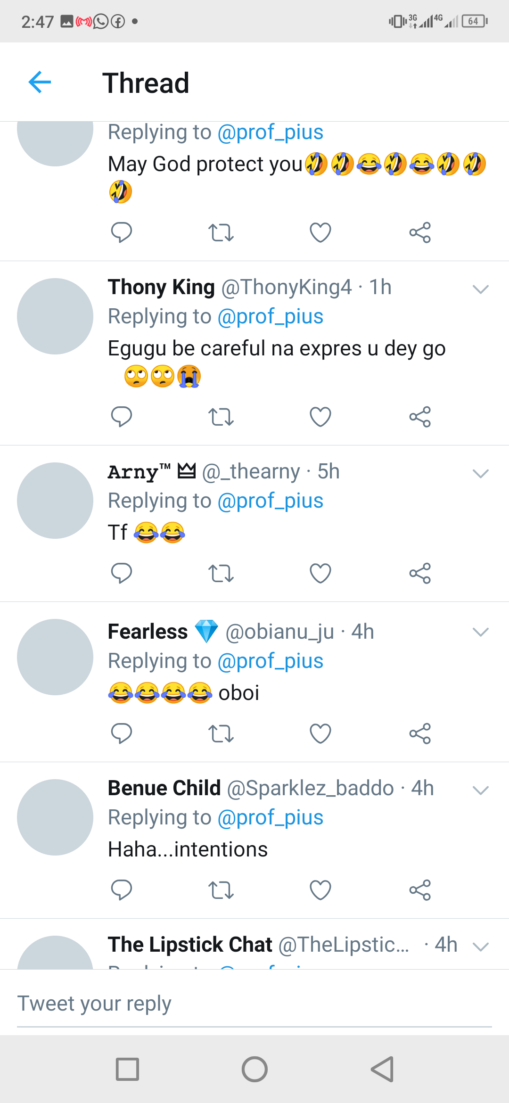The height and width of the screenshot is (1103, 509).
Task: Share Benue Child's "Haha...intentions" tweet
Action: click(x=419, y=890)
